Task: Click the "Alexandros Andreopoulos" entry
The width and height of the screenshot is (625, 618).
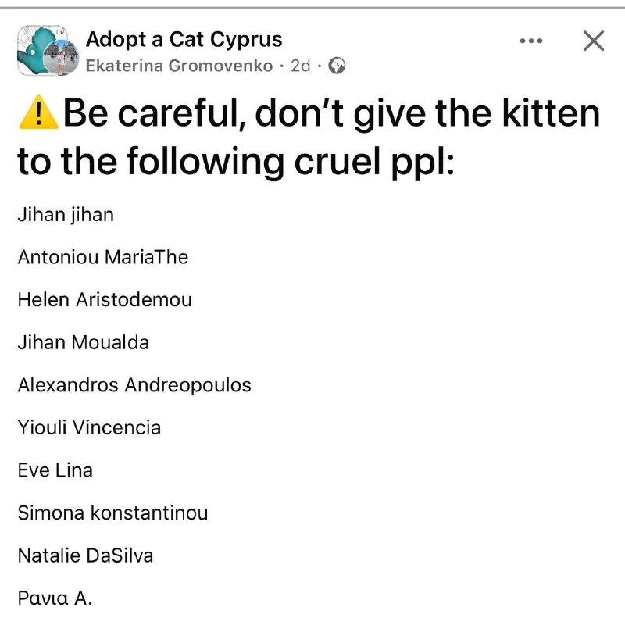Action: coord(134,385)
